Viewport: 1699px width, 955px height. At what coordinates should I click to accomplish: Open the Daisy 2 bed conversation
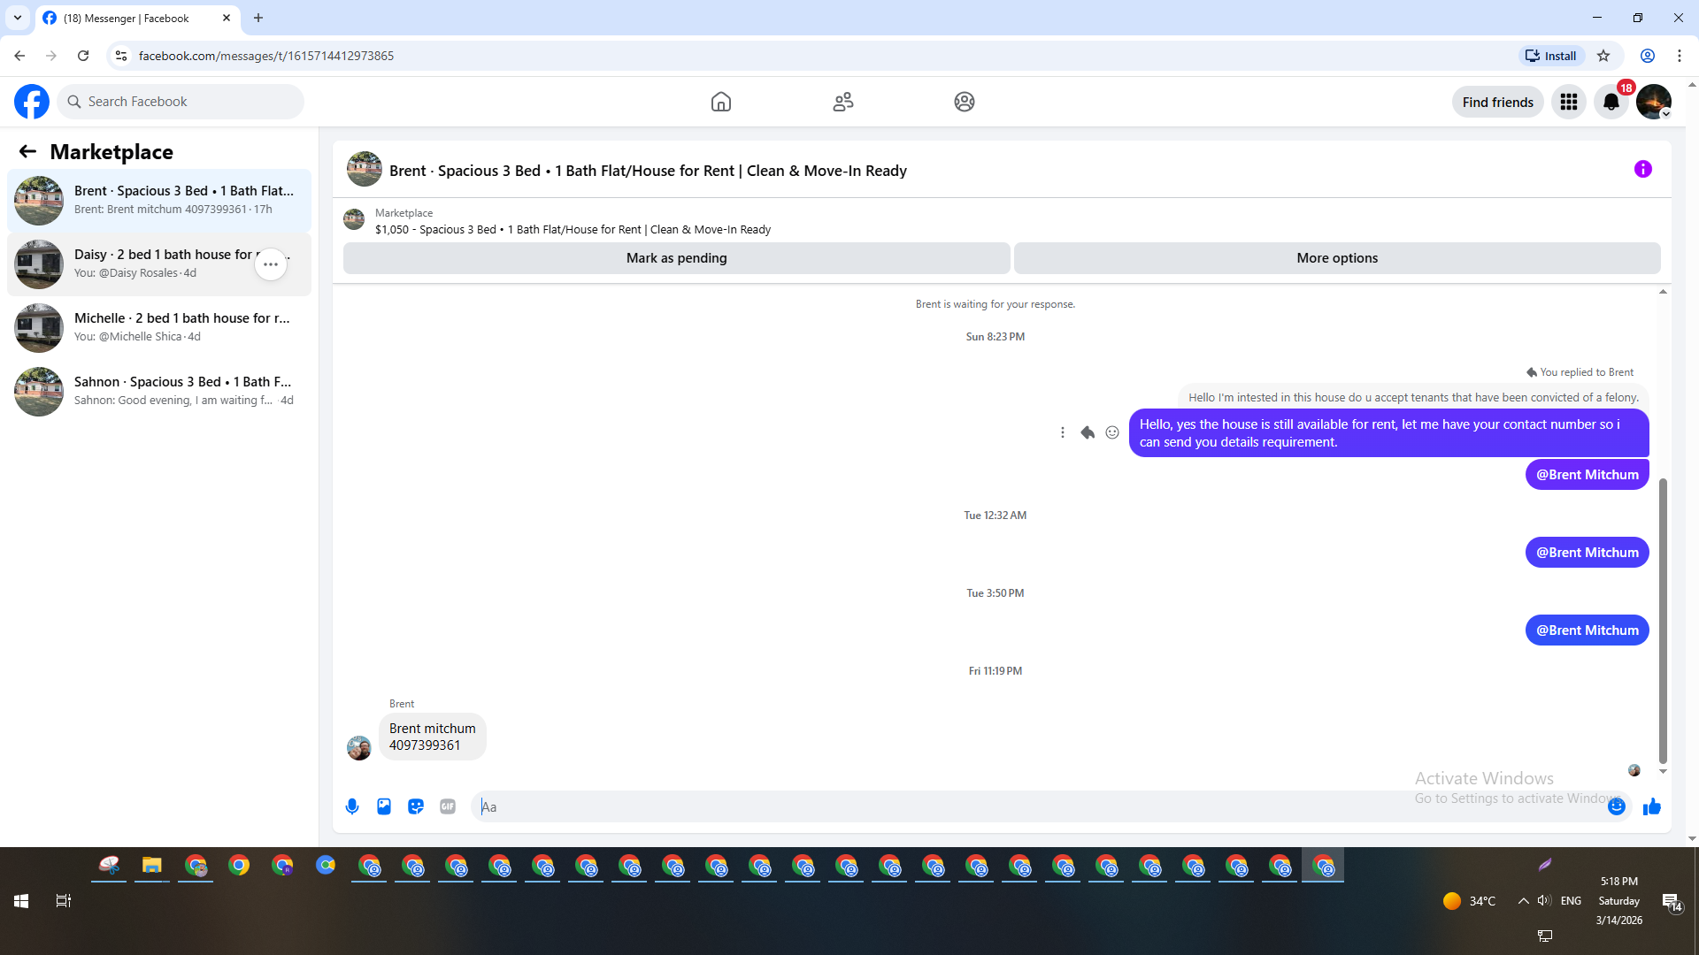tap(159, 264)
